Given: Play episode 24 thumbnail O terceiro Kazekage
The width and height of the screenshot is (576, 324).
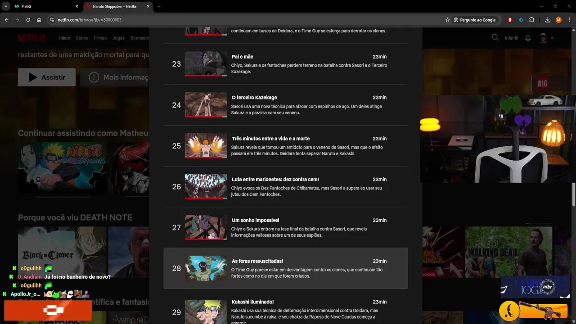Looking at the screenshot, I should coord(206,105).
